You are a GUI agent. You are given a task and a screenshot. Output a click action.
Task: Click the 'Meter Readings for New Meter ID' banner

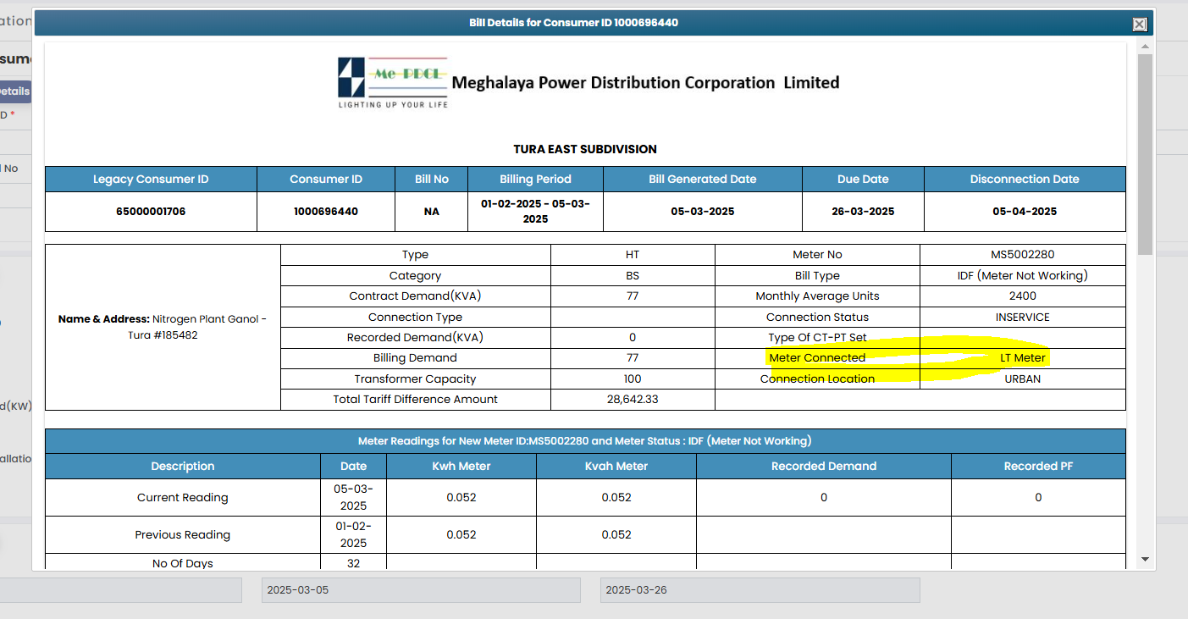click(585, 441)
